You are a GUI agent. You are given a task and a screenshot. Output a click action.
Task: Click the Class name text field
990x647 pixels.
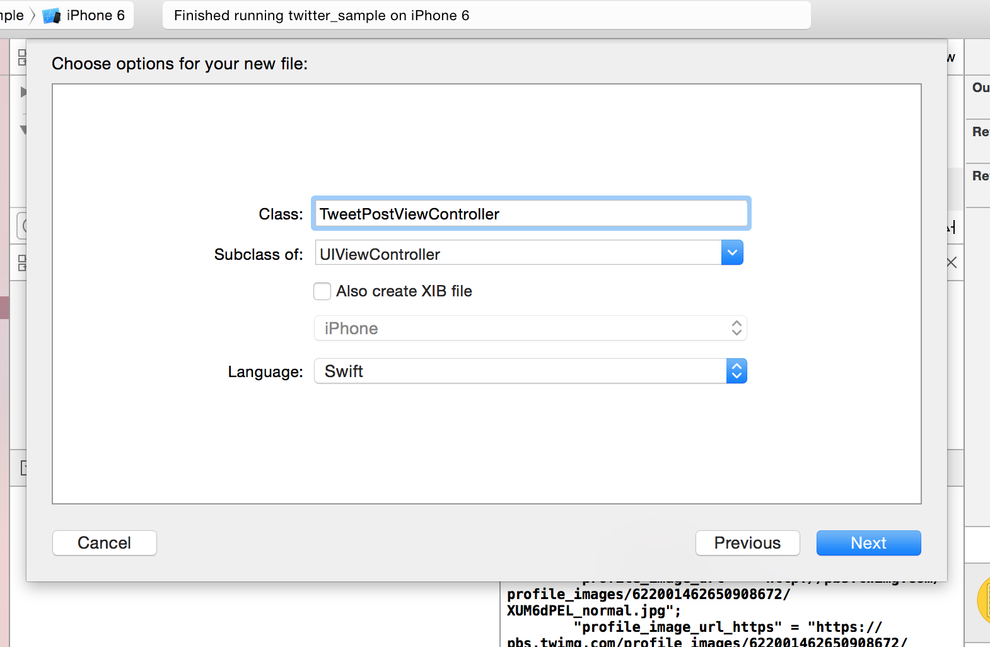point(530,214)
